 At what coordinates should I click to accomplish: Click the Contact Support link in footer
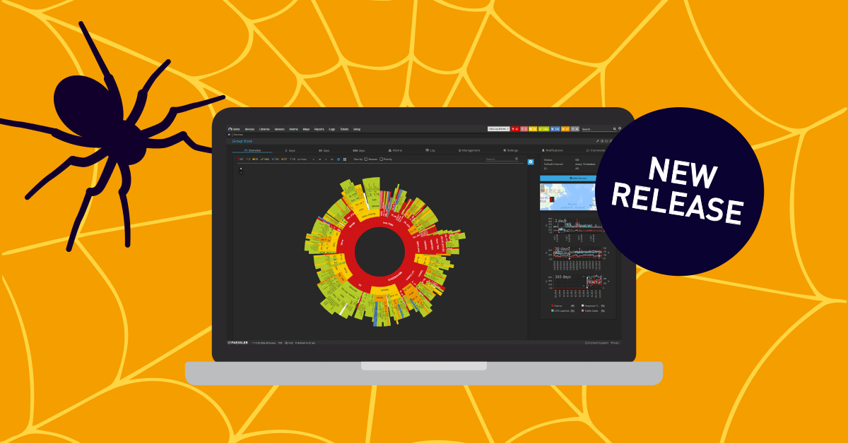(596, 343)
